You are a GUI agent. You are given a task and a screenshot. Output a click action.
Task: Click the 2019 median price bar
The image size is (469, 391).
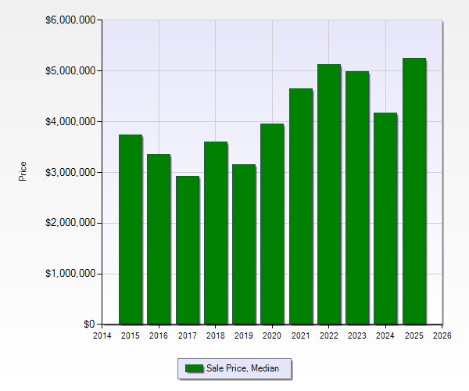coord(244,244)
